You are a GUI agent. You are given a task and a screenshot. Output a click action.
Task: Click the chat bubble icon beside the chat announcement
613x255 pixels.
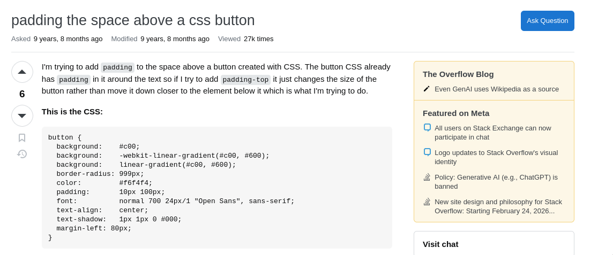click(x=427, y=127)
